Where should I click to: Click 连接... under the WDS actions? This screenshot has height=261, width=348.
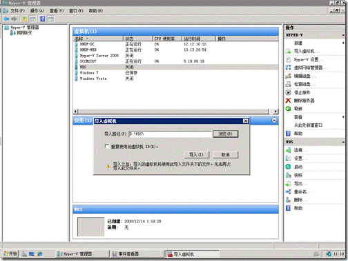300,150
